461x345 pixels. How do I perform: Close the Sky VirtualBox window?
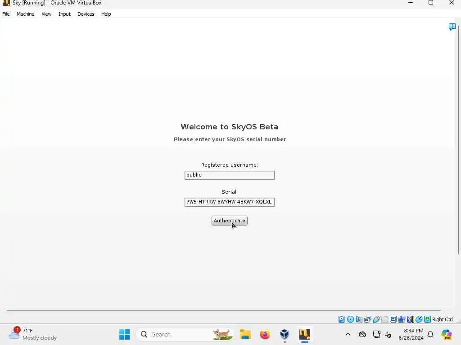point(451,3)
